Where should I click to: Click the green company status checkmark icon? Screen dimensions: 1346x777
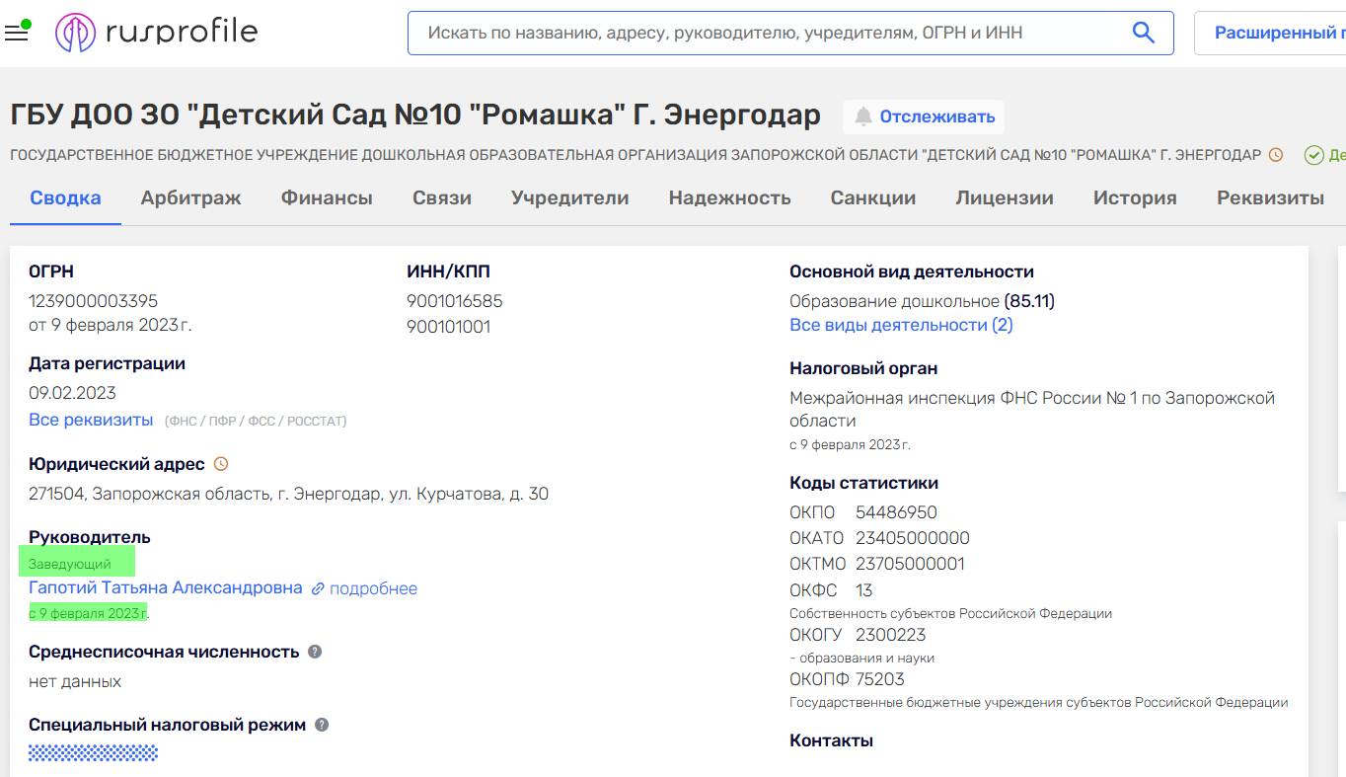pyautogui.click(x=1313, y=155)
